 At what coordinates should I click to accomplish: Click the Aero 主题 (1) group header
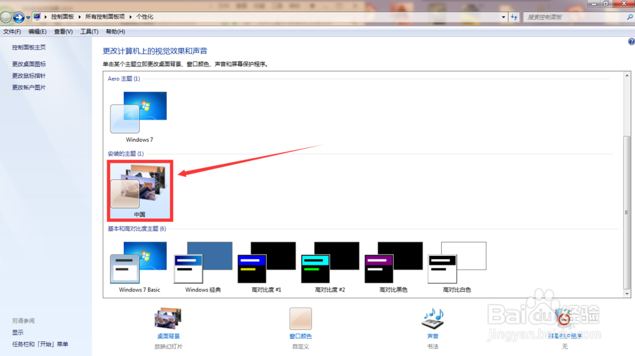124,79
